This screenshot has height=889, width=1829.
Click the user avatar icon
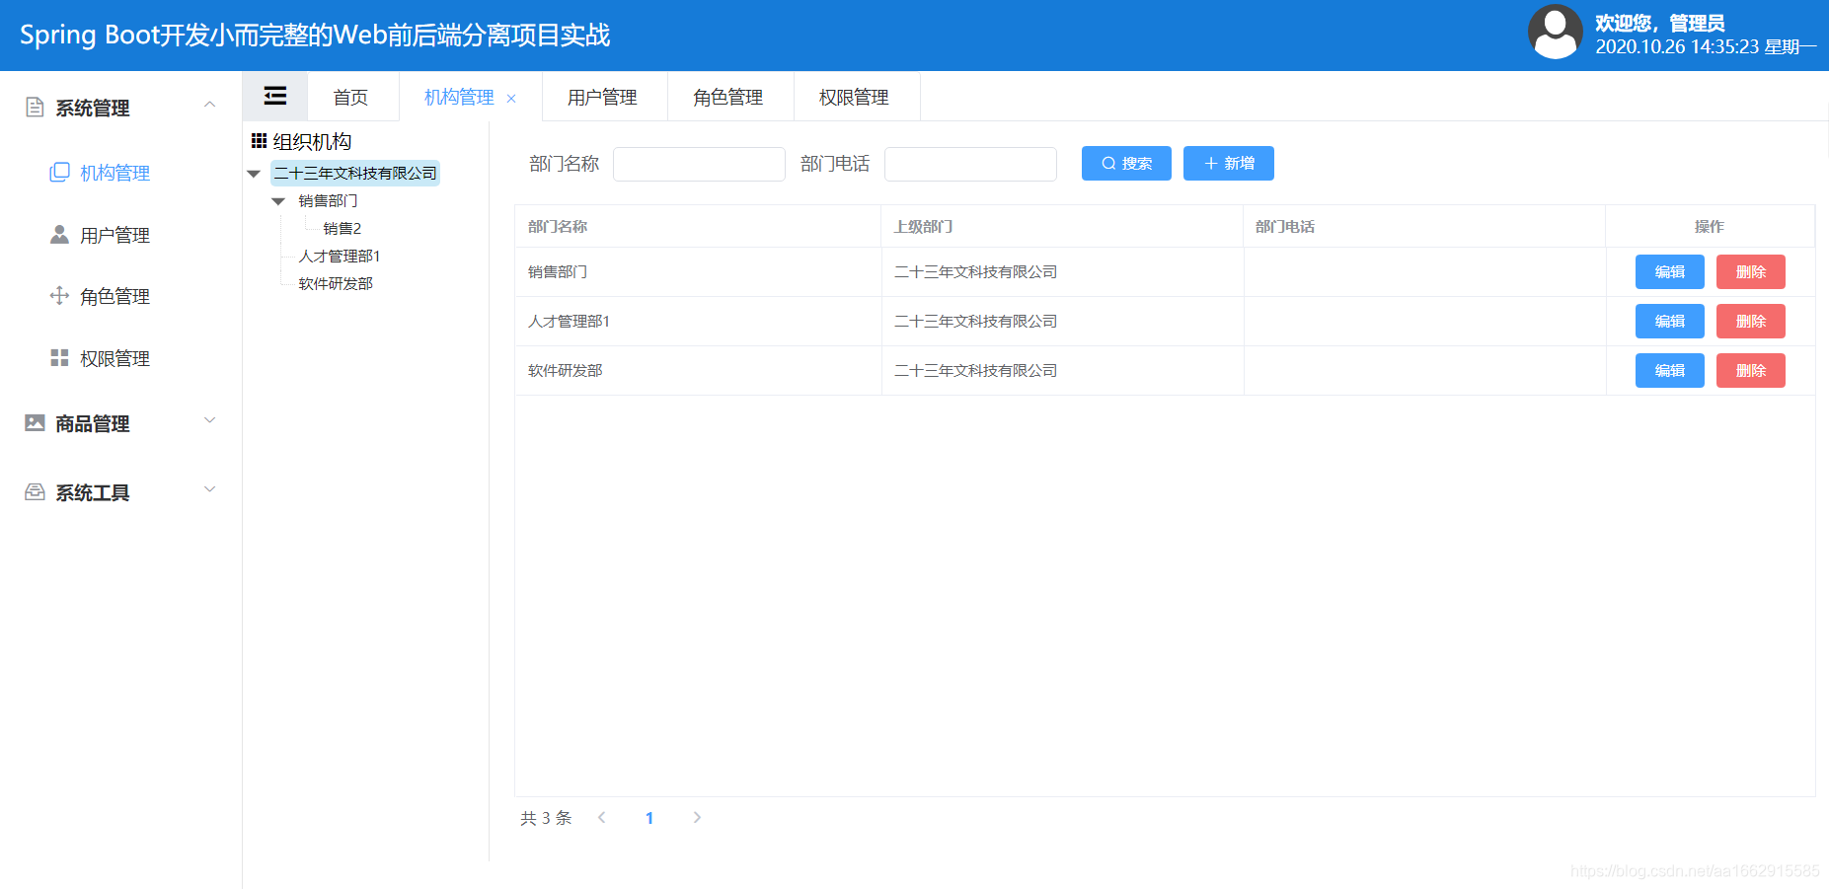click(x=1555, y=33)
